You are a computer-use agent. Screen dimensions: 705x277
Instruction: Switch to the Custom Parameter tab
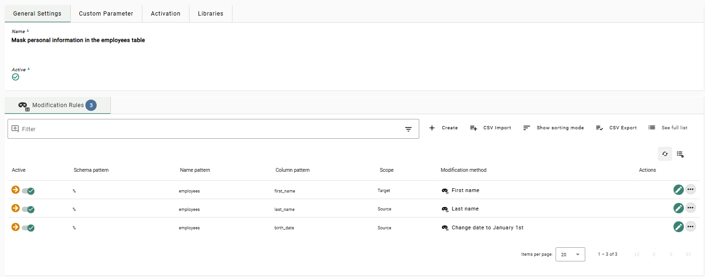click(106, 13)
